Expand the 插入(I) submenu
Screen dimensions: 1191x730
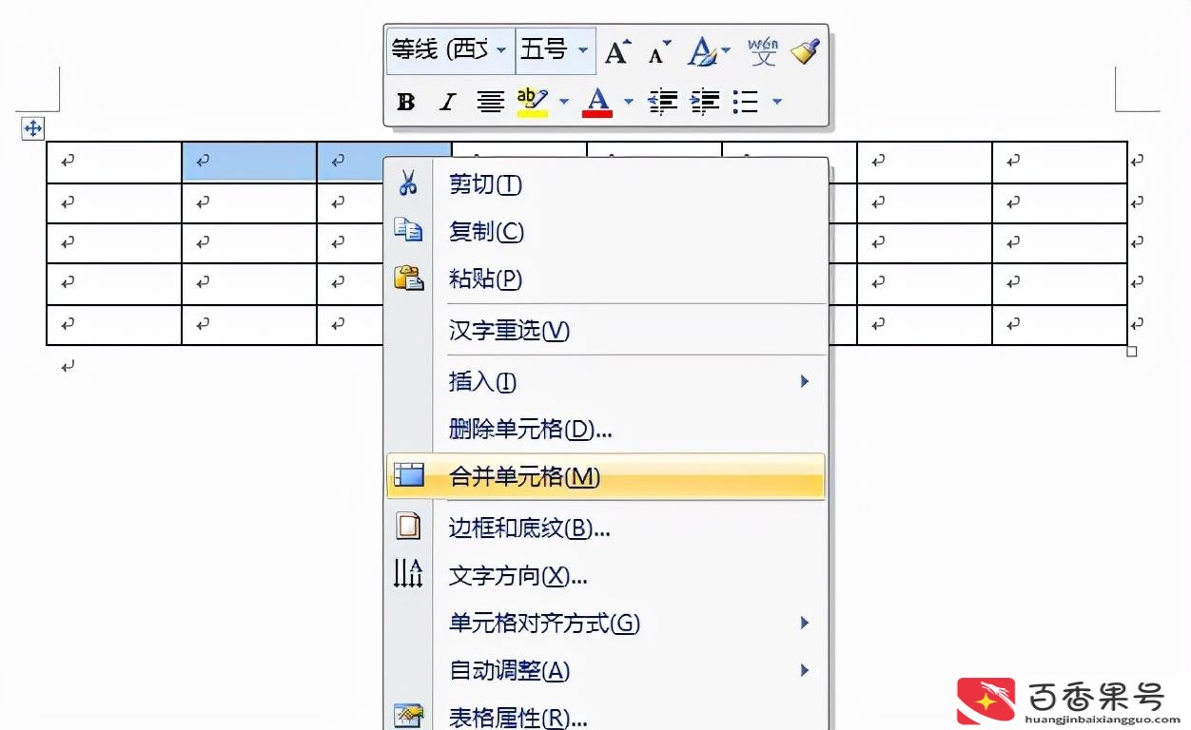[606, 381]
